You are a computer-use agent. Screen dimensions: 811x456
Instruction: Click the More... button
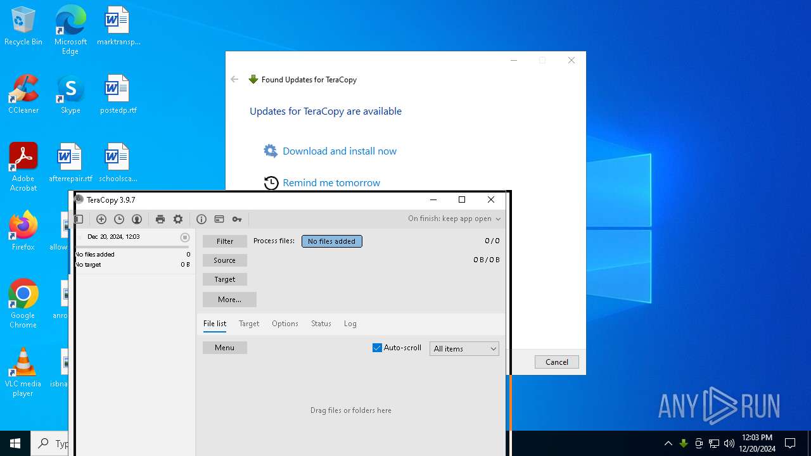point(229,300)
